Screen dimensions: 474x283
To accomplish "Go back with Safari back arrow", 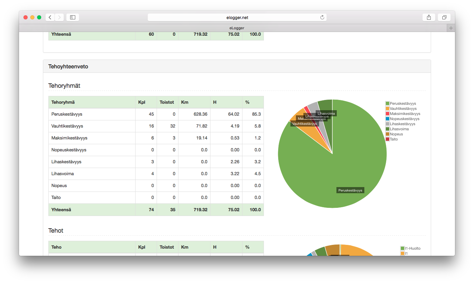I will (50, 17).
